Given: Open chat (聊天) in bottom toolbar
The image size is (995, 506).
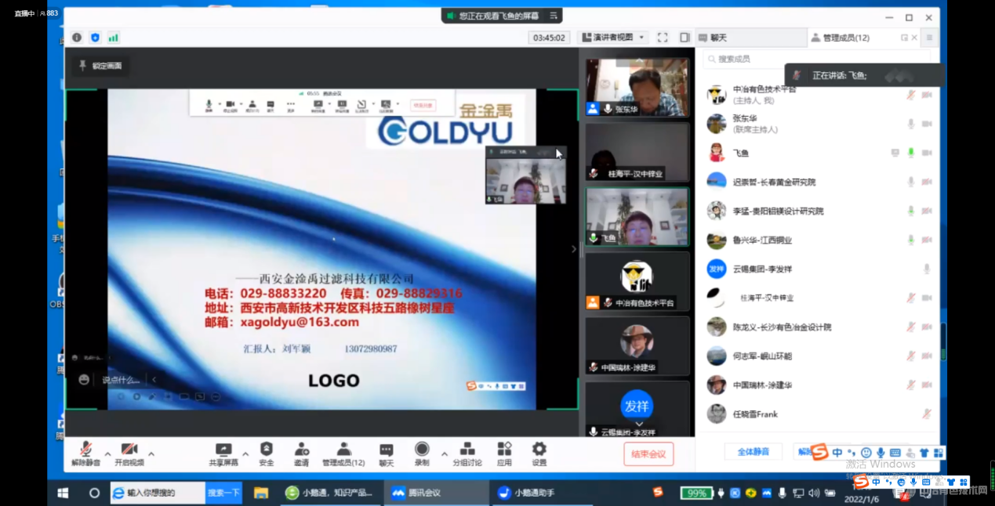Looking at the screenshot, I should [x=387, y=450].
